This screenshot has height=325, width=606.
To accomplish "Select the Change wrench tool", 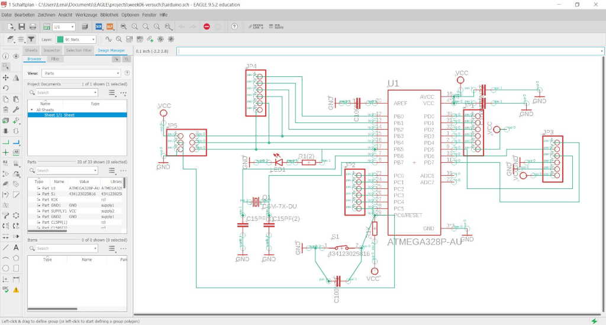I will coord(16,110).
